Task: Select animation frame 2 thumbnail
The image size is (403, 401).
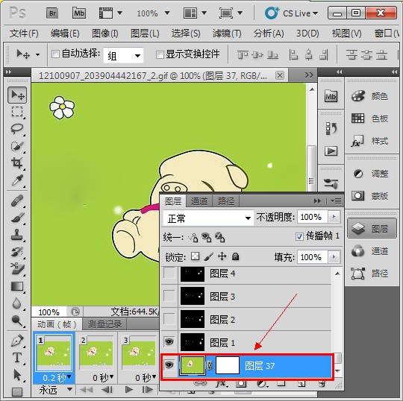Action: coord(96,353)
